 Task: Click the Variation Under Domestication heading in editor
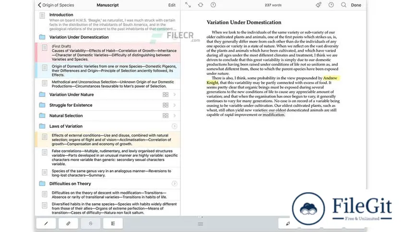244,22
